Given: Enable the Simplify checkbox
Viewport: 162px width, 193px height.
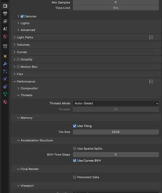Looking at the screenshot, I should coord(18,59).
